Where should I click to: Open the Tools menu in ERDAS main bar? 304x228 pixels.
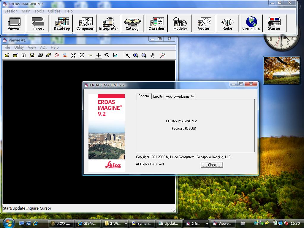39,11
